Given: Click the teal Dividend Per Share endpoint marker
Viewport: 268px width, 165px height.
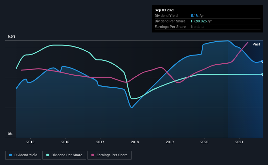Looking at the screenshot, I should point(262,74).
